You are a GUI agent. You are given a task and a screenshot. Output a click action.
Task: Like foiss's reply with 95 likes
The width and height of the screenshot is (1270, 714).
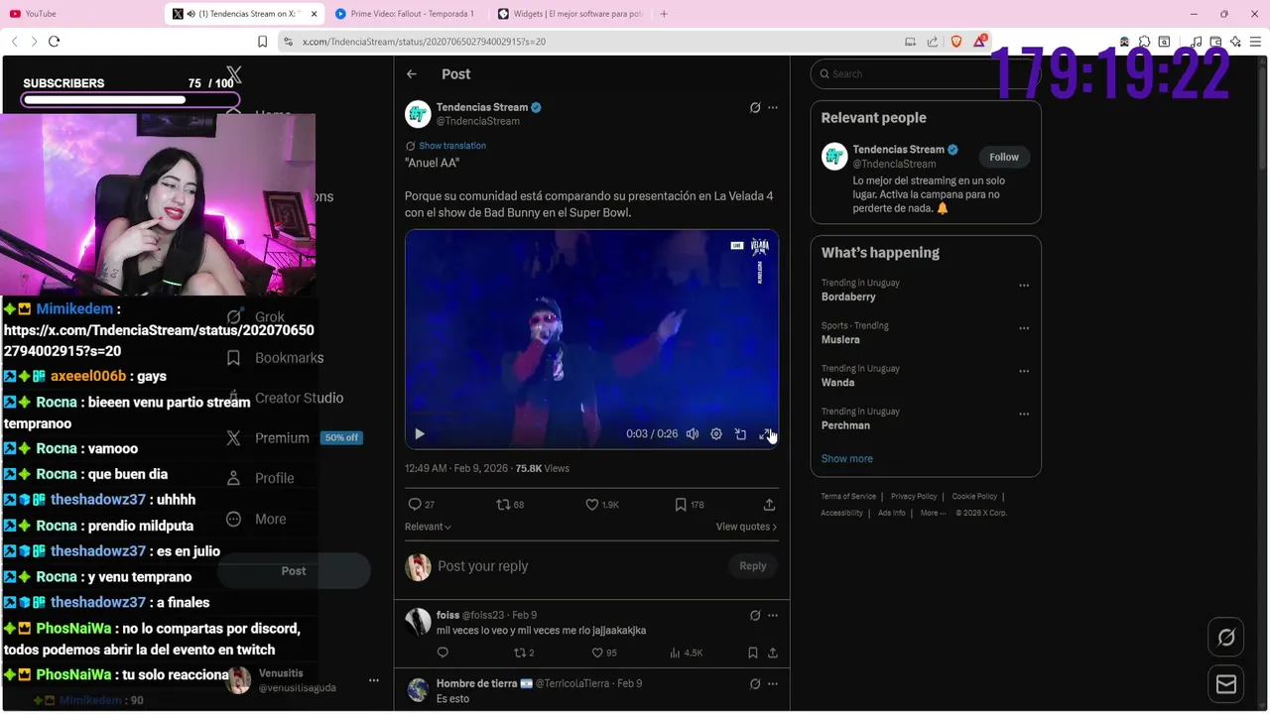point(604,653)
